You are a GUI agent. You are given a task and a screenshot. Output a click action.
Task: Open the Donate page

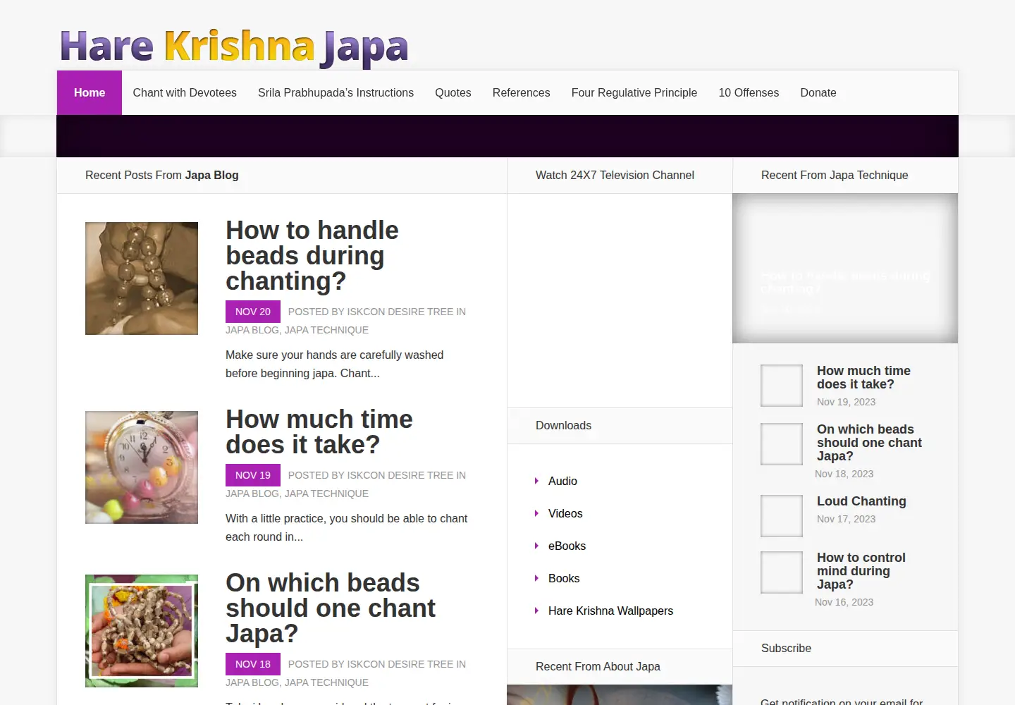coord(818,92)
